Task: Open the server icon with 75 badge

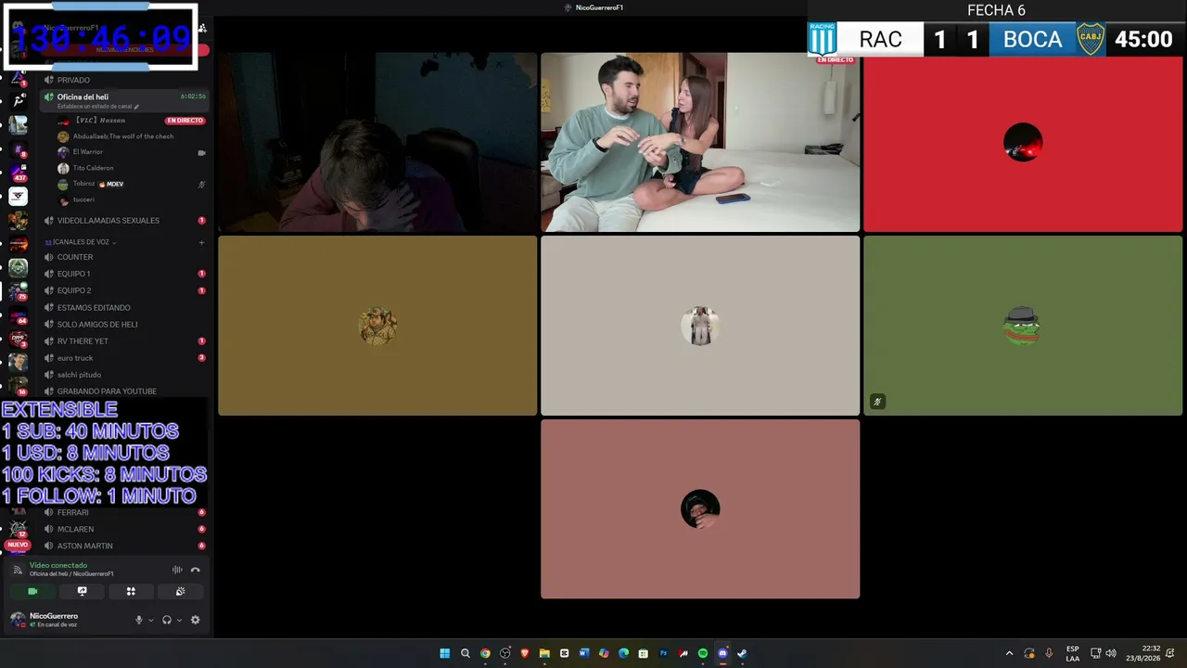Action: click(19, 291)
